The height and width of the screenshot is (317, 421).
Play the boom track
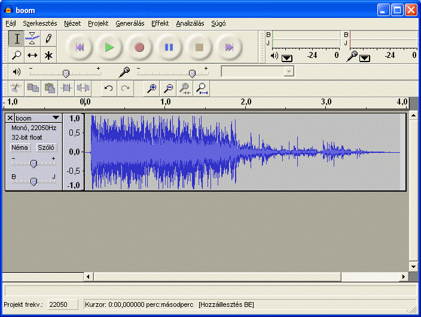(109, 47)
